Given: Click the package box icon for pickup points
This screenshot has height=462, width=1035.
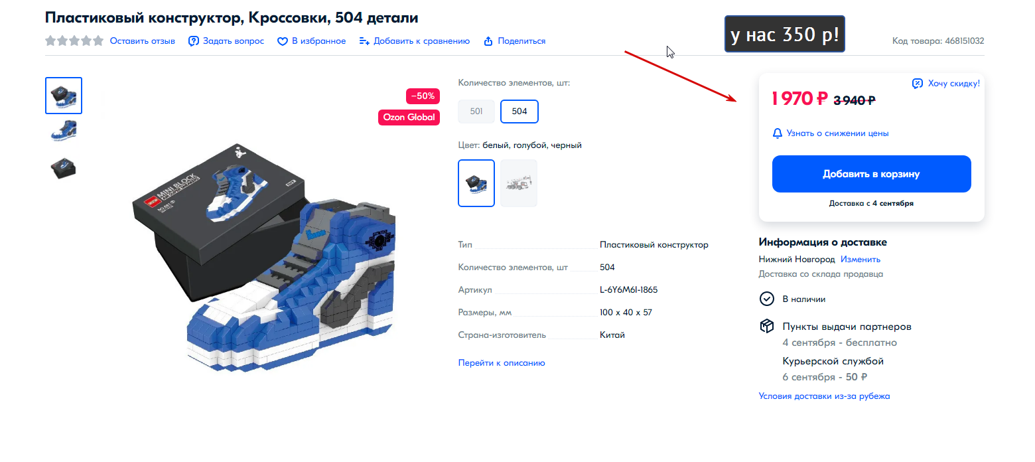Looking at the screenshot, I should coord(766,327).
